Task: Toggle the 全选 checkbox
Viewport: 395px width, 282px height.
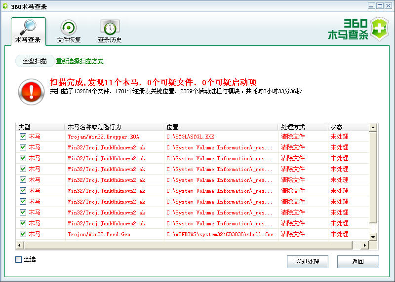Action: click(x=18, y=259)
